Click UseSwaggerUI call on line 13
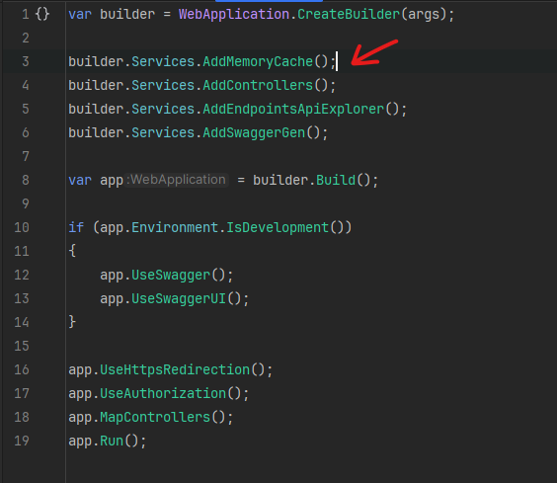The image size is (557, 483). coord(179,298)
